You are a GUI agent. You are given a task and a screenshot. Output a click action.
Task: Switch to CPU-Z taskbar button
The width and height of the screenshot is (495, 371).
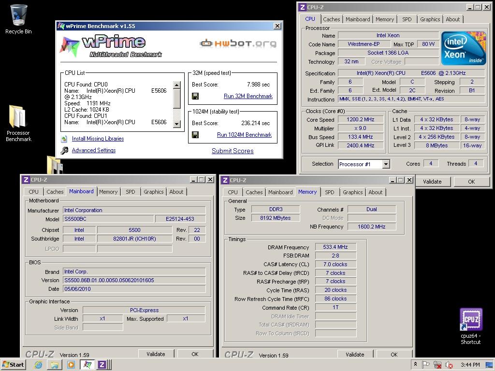104,365
